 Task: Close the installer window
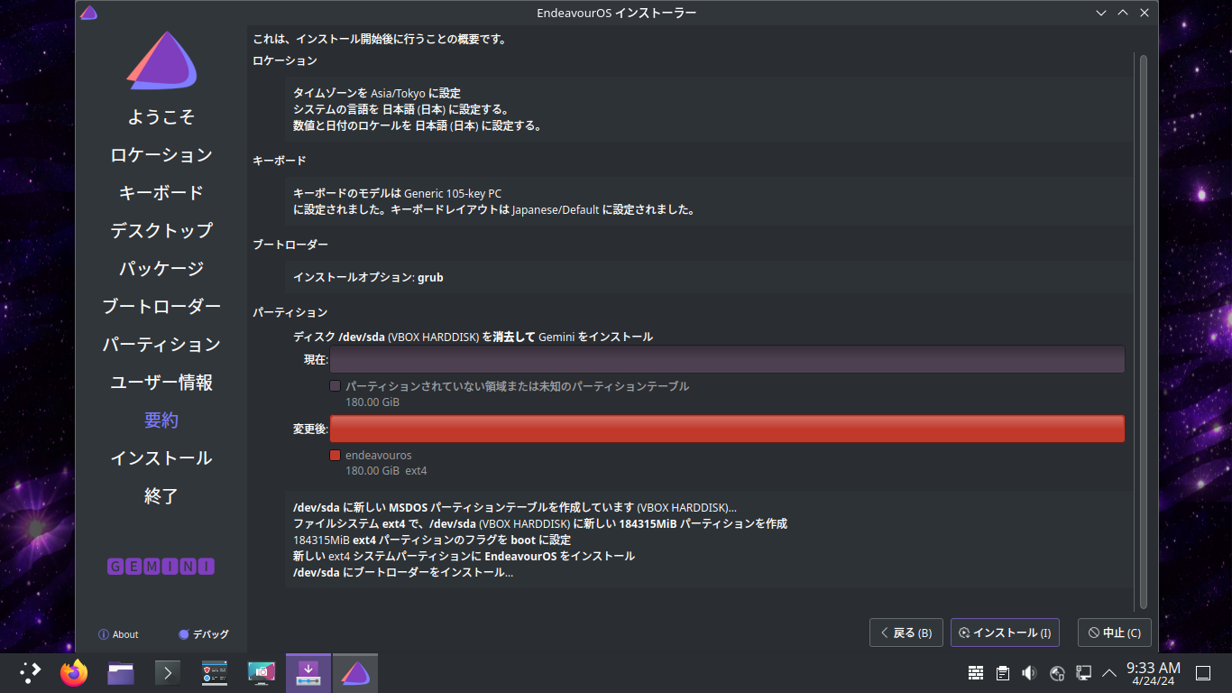pyautogui.click(x=1145, y=13)
